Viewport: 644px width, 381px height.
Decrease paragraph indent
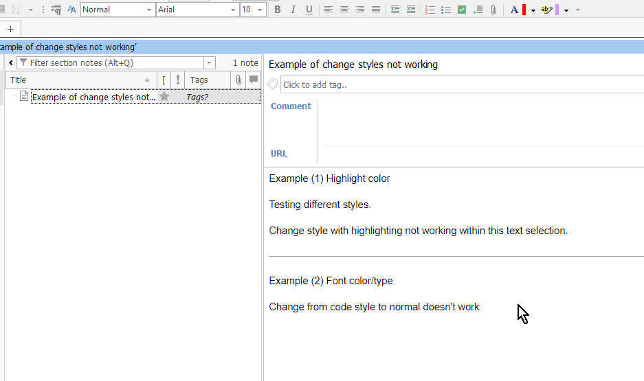point(395,10)
